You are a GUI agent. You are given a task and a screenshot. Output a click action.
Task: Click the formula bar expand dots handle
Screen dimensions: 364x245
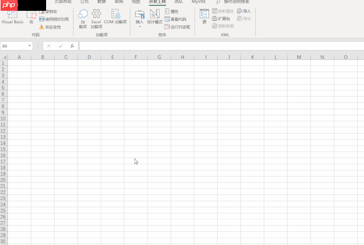coord(38,46)
